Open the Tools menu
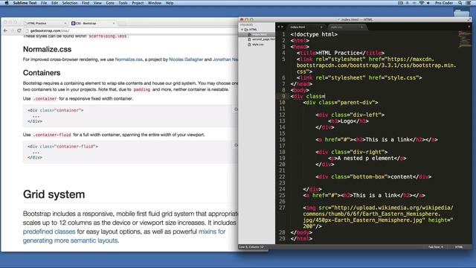This screenshot has height=268, width=476. pos(123,3)
